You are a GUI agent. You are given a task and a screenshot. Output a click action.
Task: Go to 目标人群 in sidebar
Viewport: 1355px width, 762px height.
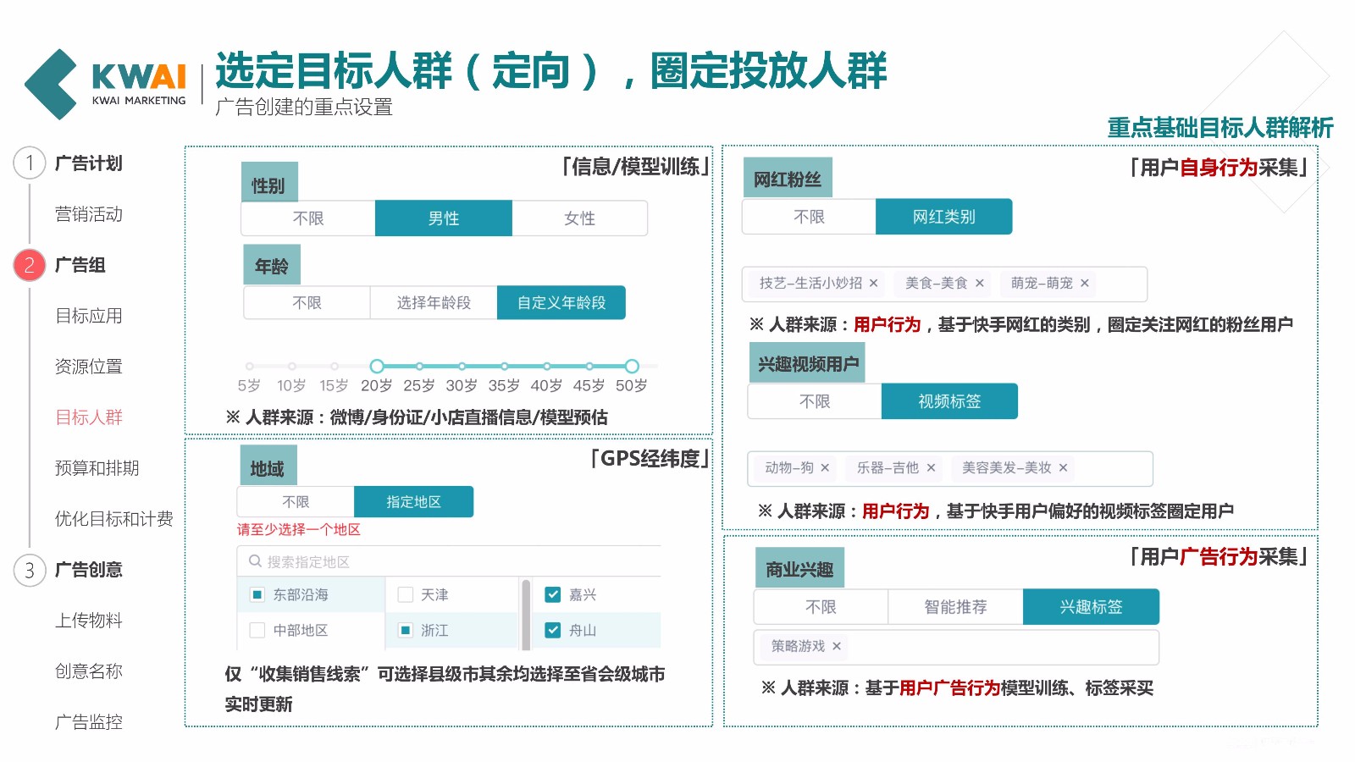(x=89, y=417)
